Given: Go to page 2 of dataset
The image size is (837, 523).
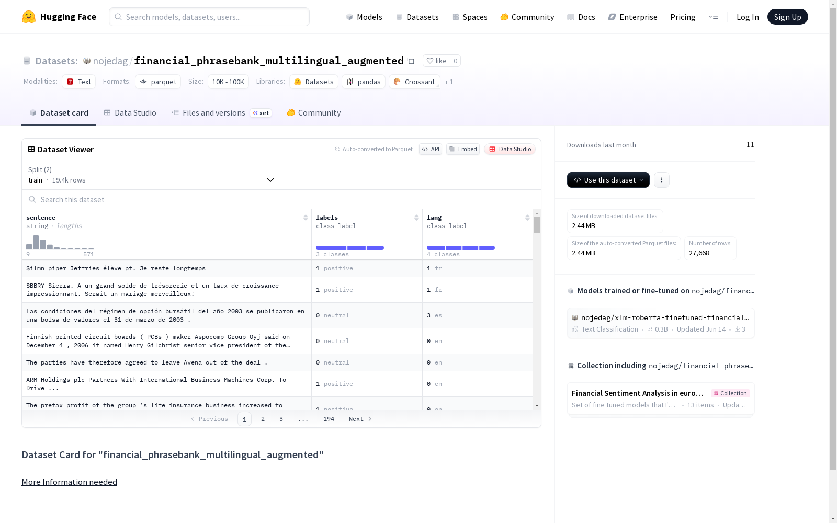Looking at the screenshot, I should click(263, 419).
